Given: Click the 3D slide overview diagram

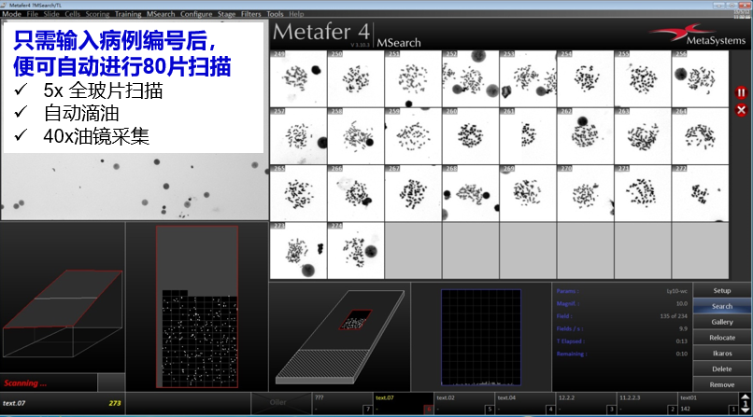Looking at the screenshot, I should 340,337.
